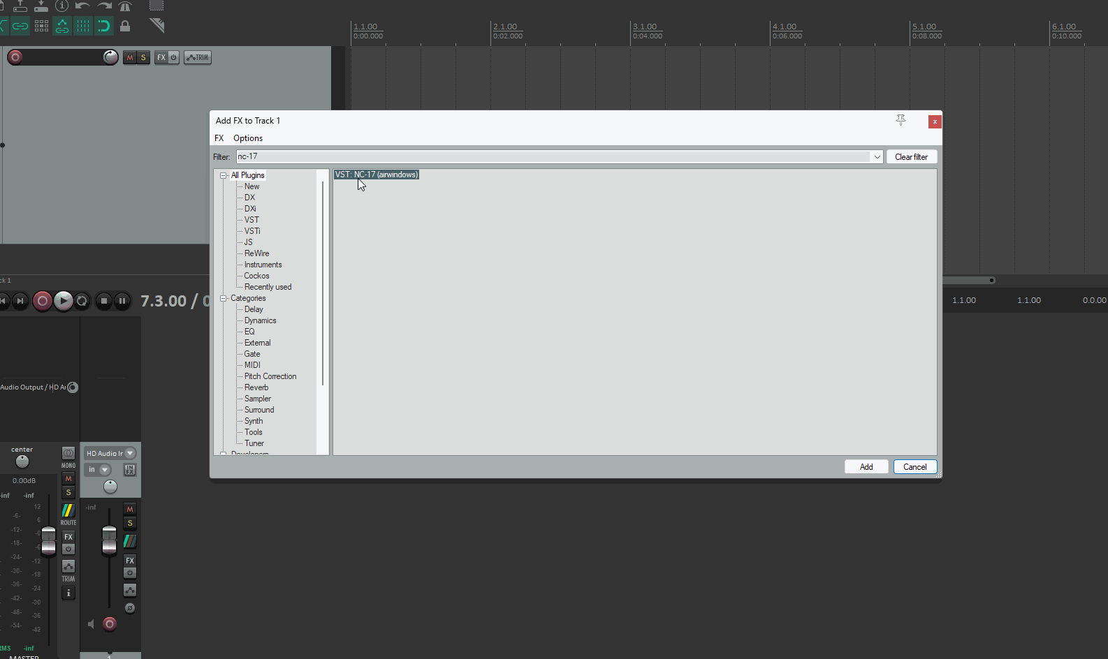The width and height of the screenshot is (1108, 659).
Task: Click the open project up-arrow drive icon
Action: coord(20,6)
